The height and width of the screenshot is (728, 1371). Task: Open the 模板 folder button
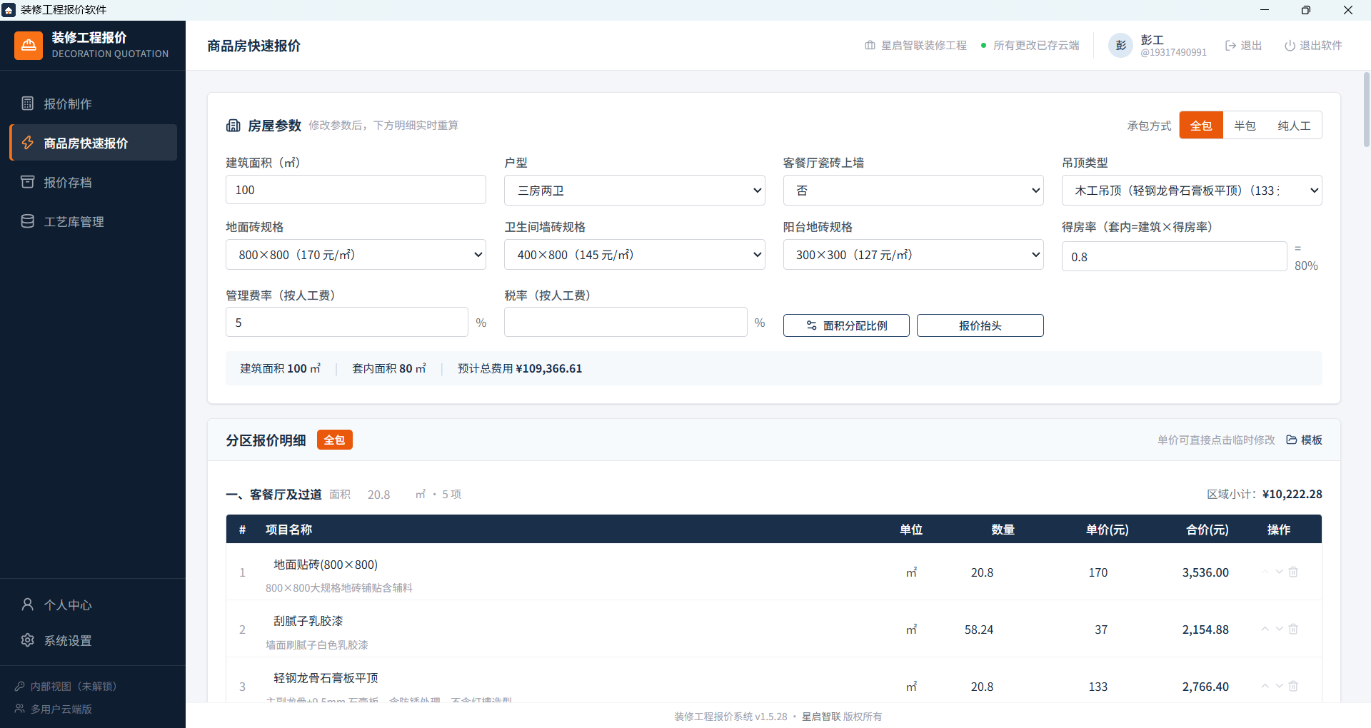[1304, 440]
